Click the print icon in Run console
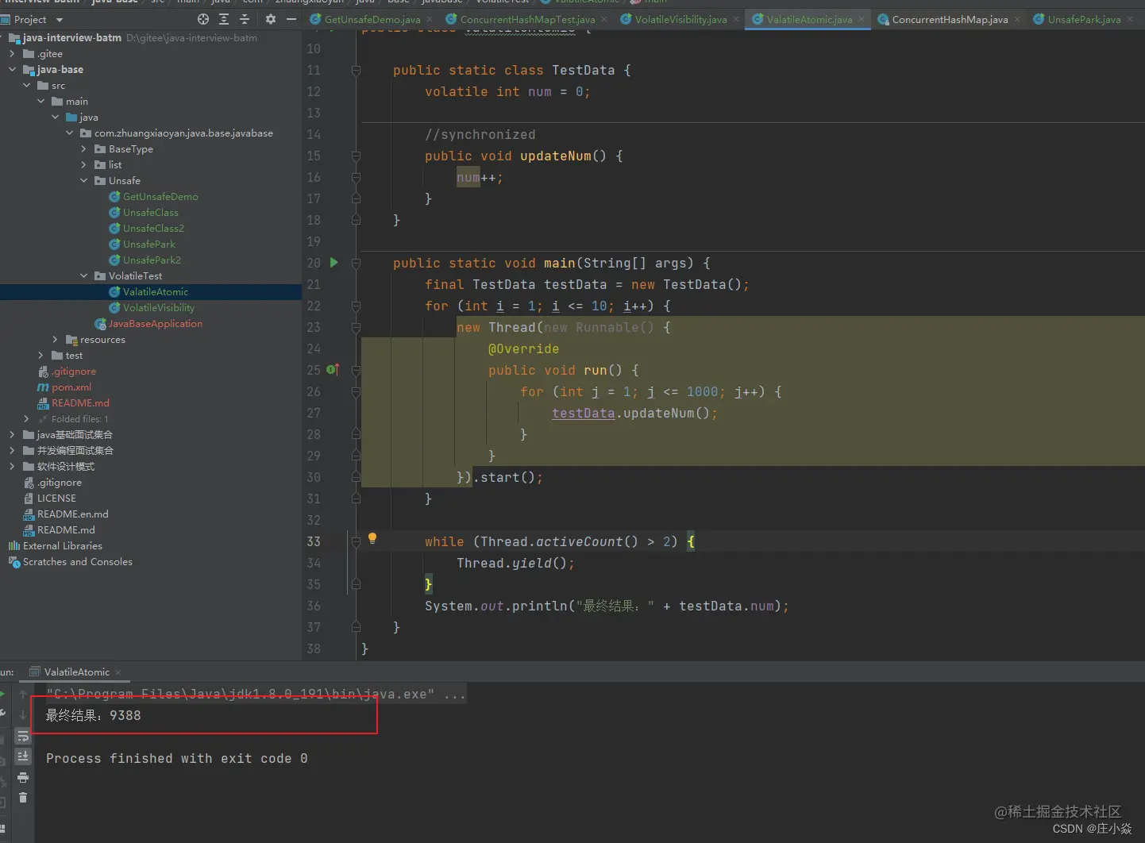 (x=23, y=777)
